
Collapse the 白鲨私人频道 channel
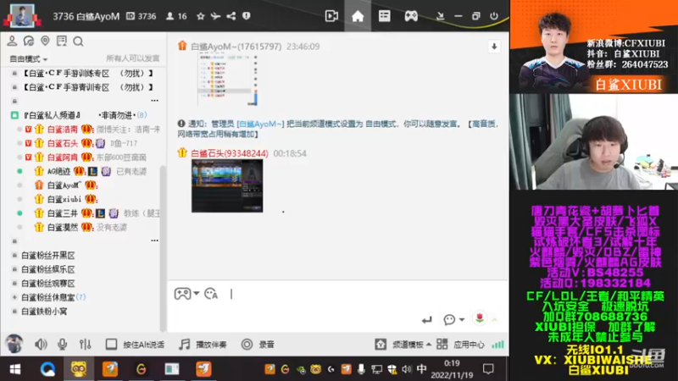(14, 115)
